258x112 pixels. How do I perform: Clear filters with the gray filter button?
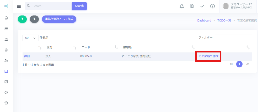34,19
